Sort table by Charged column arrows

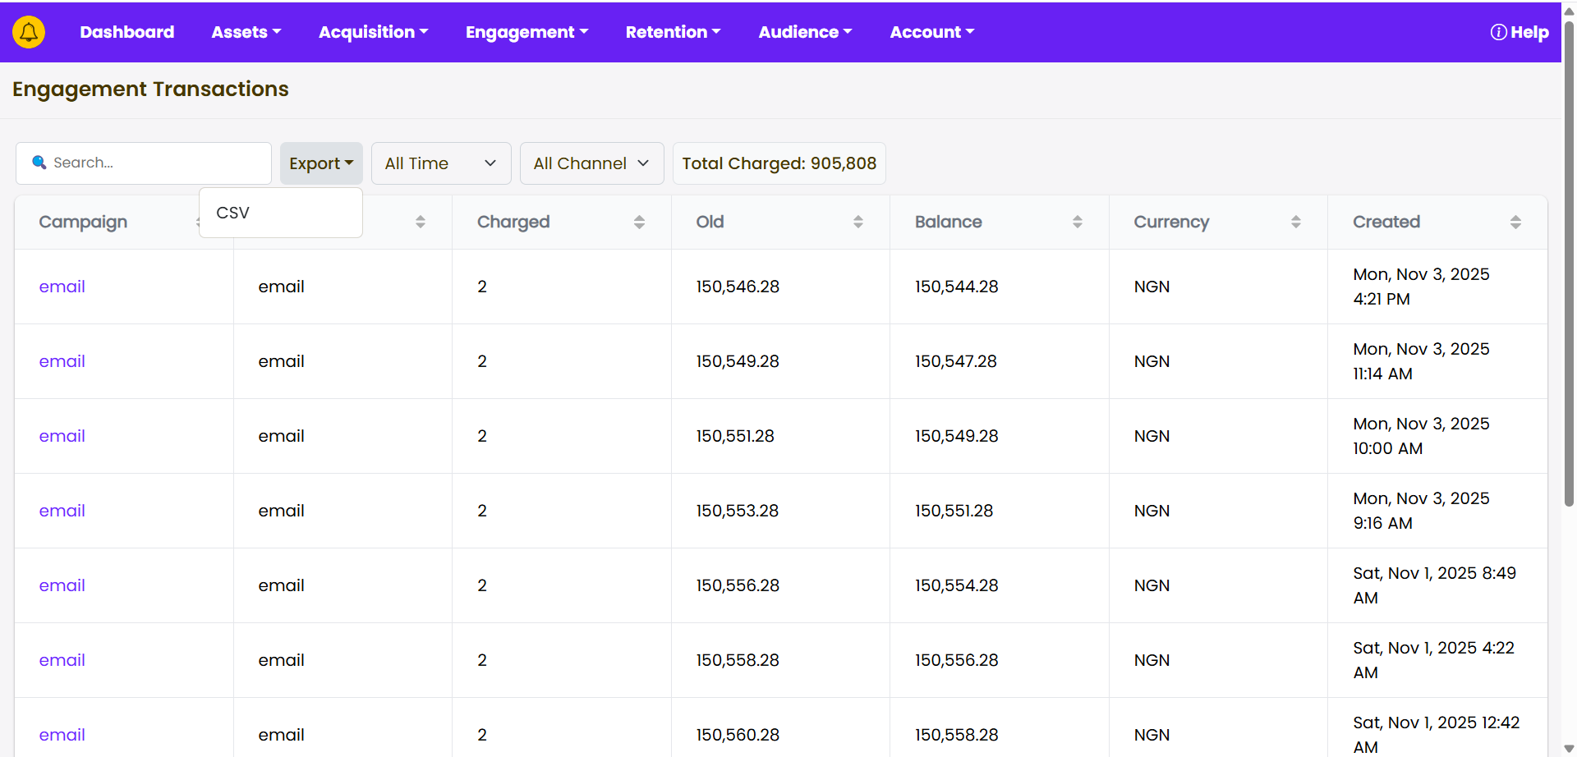639,222
